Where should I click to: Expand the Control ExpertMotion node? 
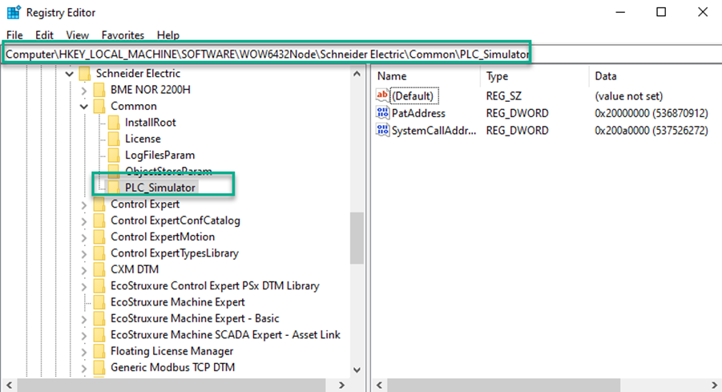[x=84, y=238]
